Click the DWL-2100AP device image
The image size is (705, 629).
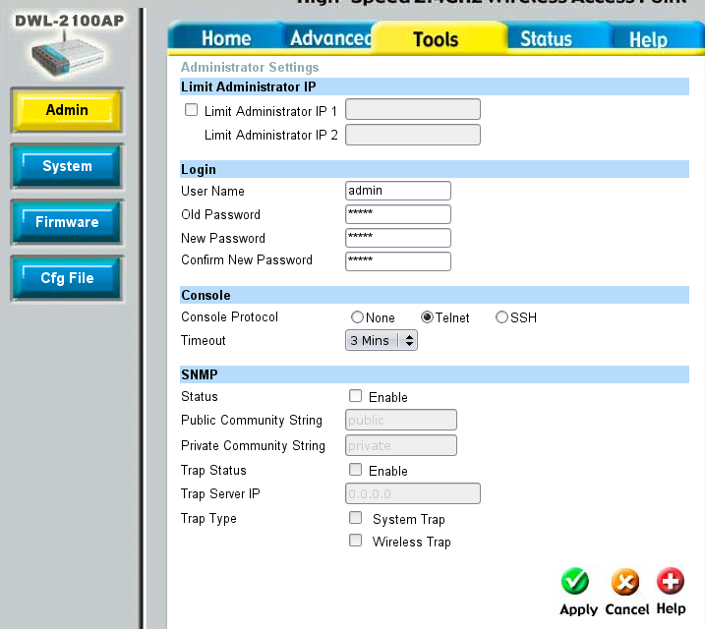click(x=69, y=55)
